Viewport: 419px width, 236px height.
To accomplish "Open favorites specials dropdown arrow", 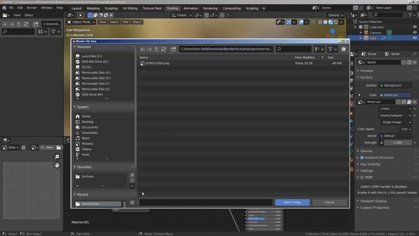I will (x=132, y=186).
